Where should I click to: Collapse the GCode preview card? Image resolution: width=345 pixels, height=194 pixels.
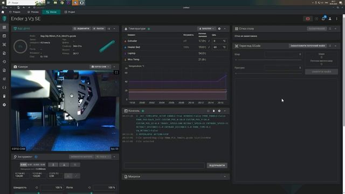[x=335, y=46]
